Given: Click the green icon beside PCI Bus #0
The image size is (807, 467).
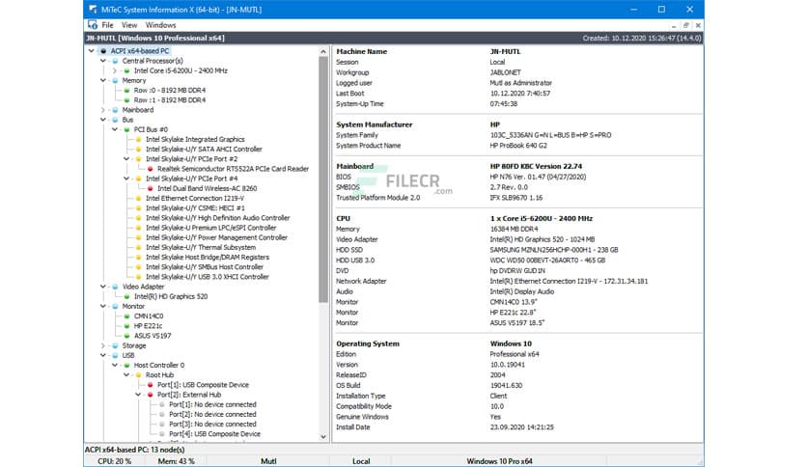Looking at the screenshot, I should coord(127,129).
